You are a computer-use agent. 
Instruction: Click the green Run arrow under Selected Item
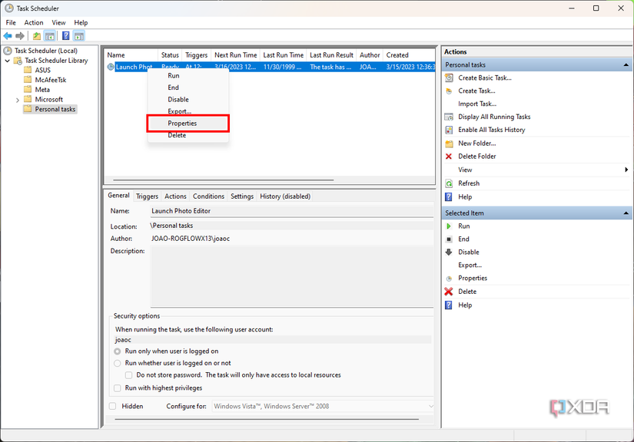coord(450,226)
